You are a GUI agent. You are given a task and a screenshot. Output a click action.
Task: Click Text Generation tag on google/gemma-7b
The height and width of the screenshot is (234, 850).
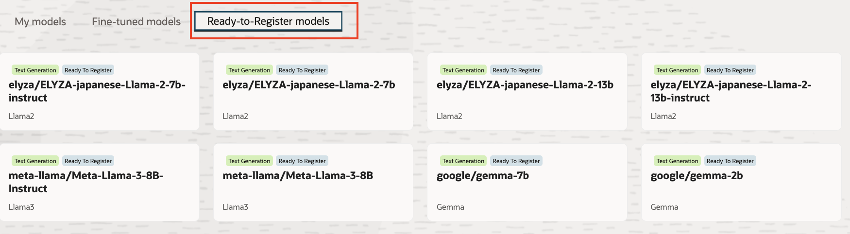(x=463, y=161)
